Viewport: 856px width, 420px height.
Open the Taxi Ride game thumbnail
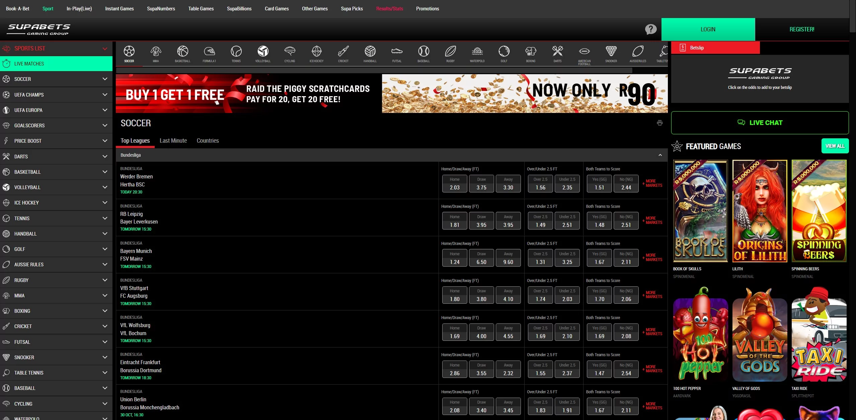point(819,334)
